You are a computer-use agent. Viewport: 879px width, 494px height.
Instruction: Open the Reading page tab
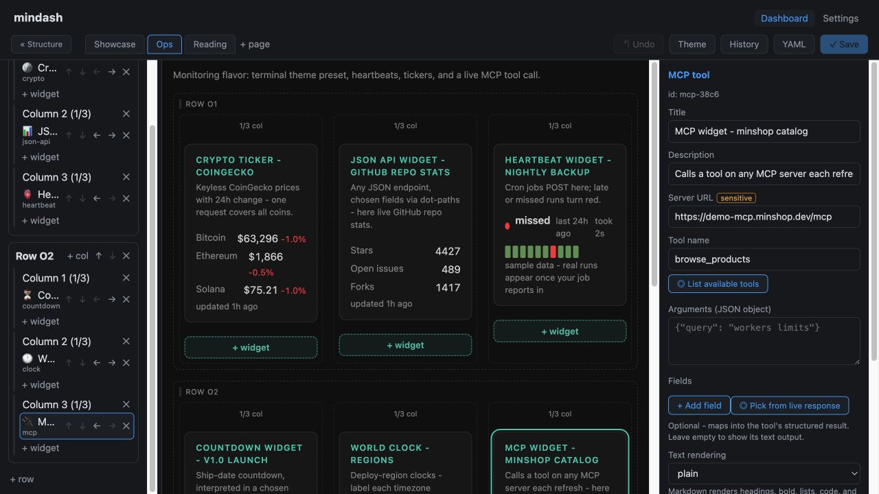click(210, 44)
